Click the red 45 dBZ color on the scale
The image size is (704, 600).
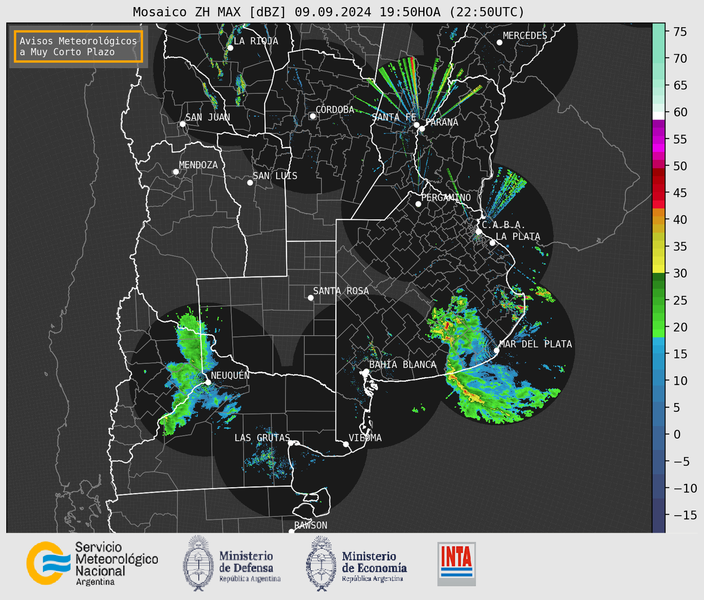tap(659, 196)
